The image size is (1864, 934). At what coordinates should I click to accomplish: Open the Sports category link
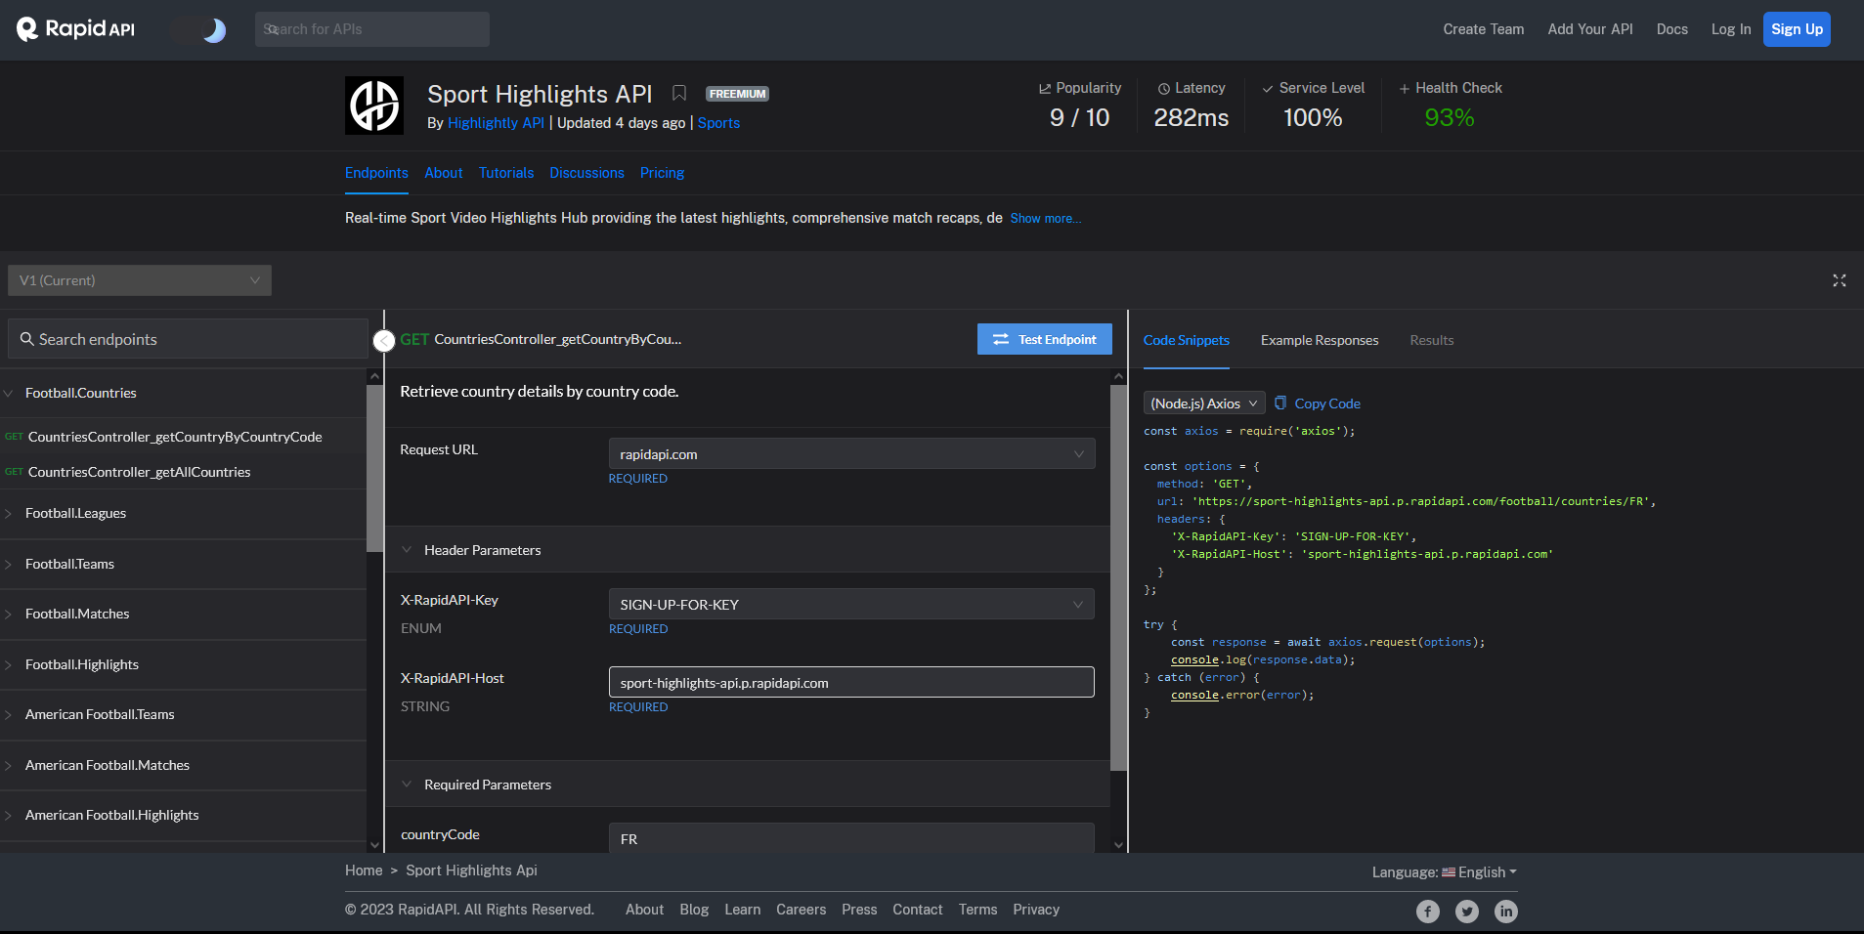click(718, 123)
